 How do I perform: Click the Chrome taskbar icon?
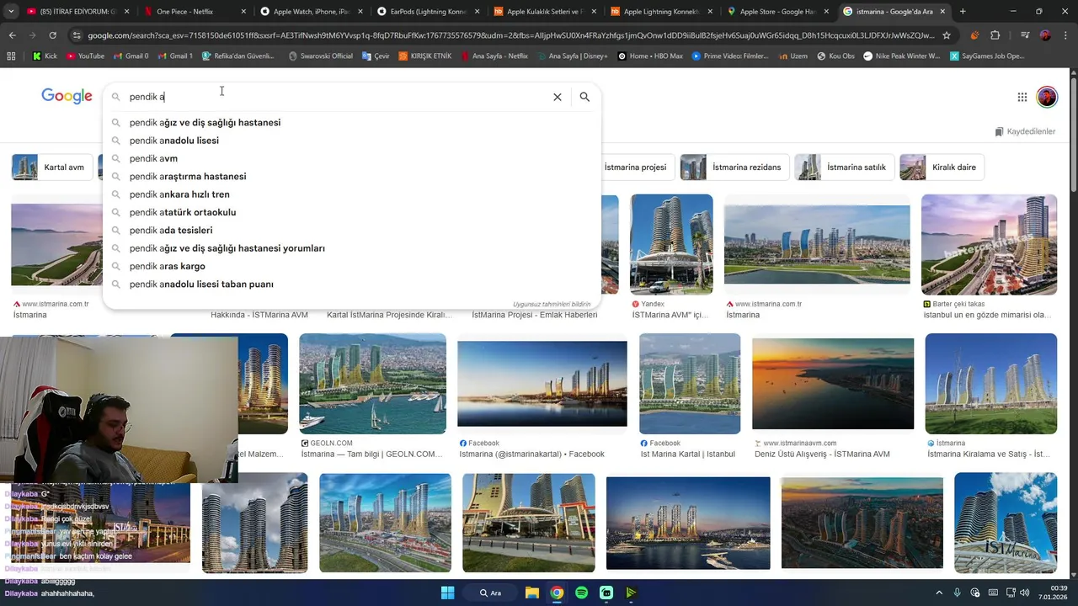click(x=557, y=593)
